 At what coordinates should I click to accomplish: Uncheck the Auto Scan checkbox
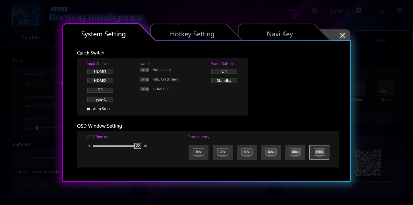[88, 109]
